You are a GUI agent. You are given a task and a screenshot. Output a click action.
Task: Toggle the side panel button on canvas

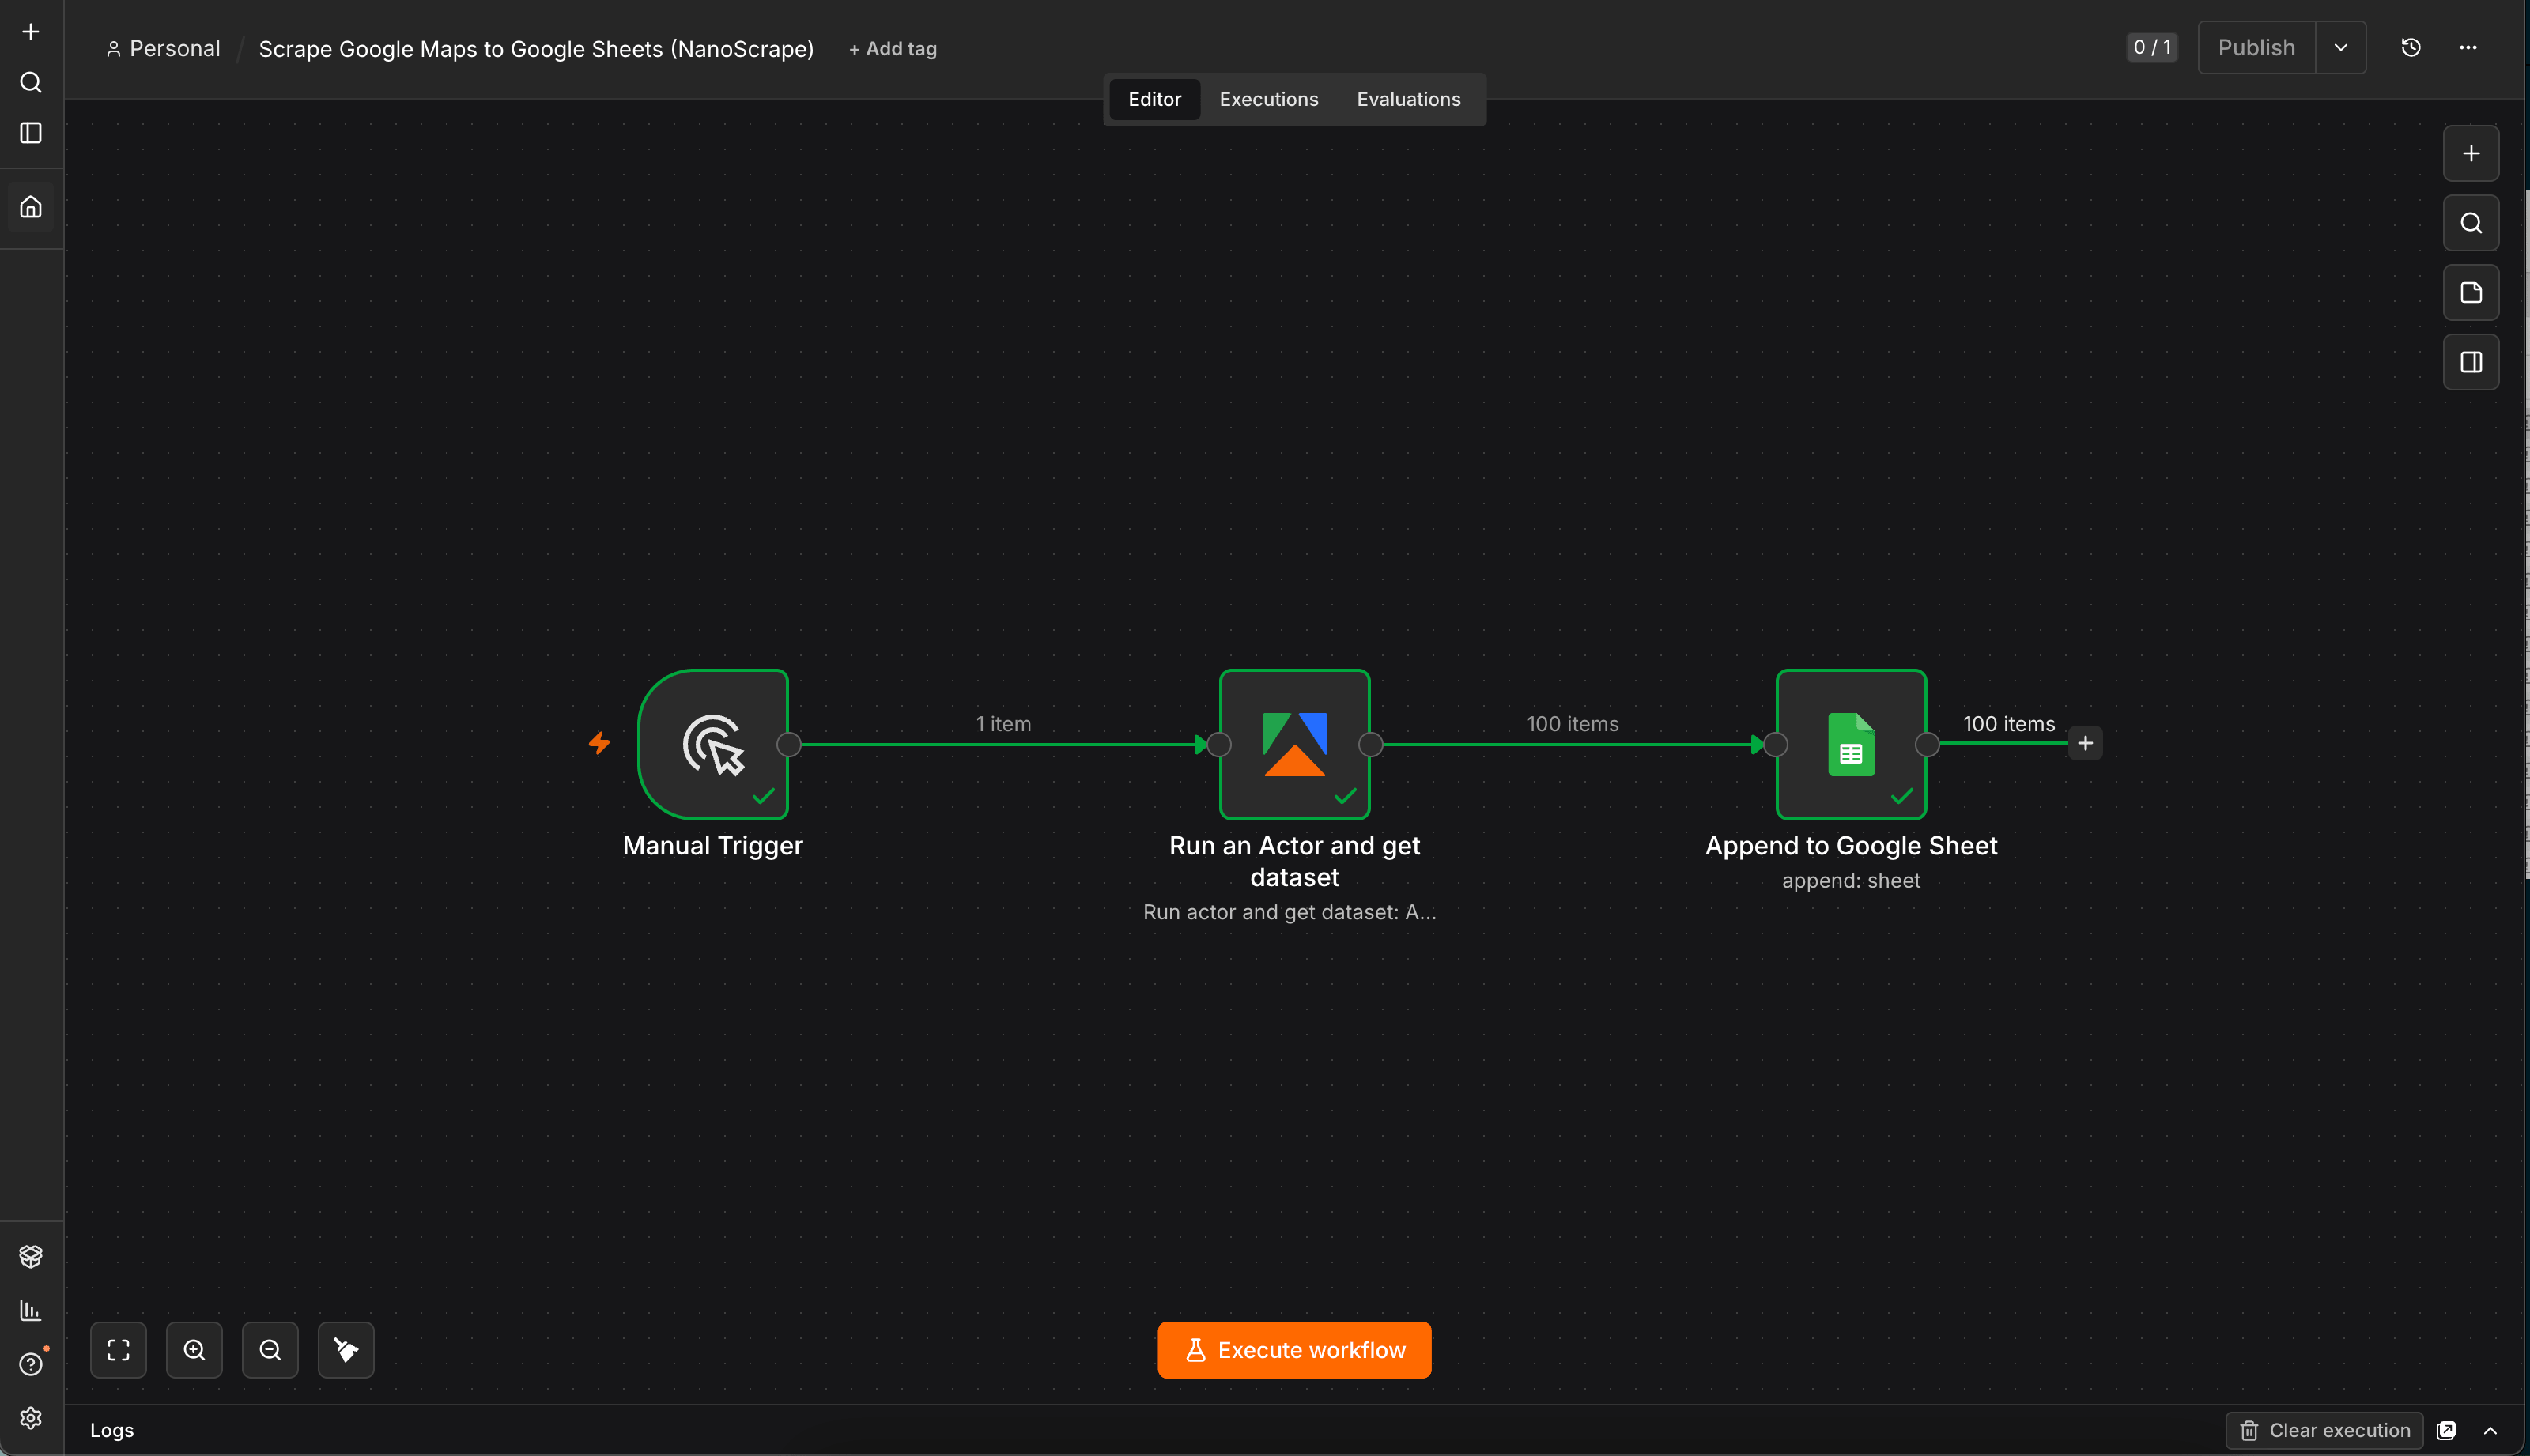coord(2471,362)
